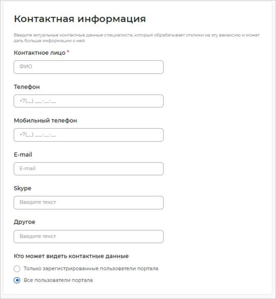Click the E-mail field label
The height and width of the screenshot is (299, 276).
click(x=23, y=155)
